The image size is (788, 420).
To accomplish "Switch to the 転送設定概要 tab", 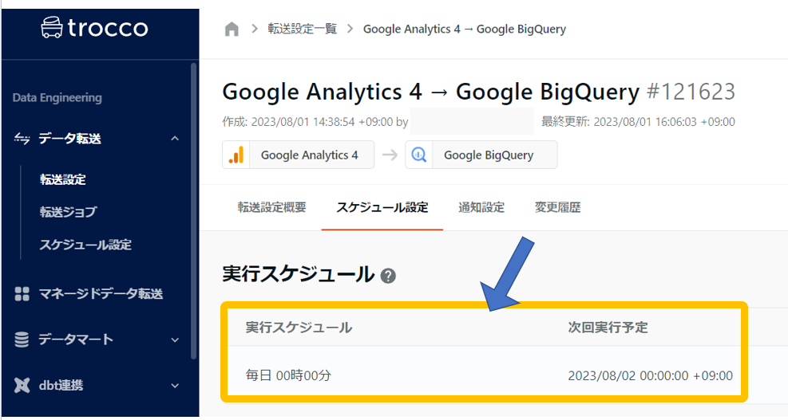I will 271,208.
